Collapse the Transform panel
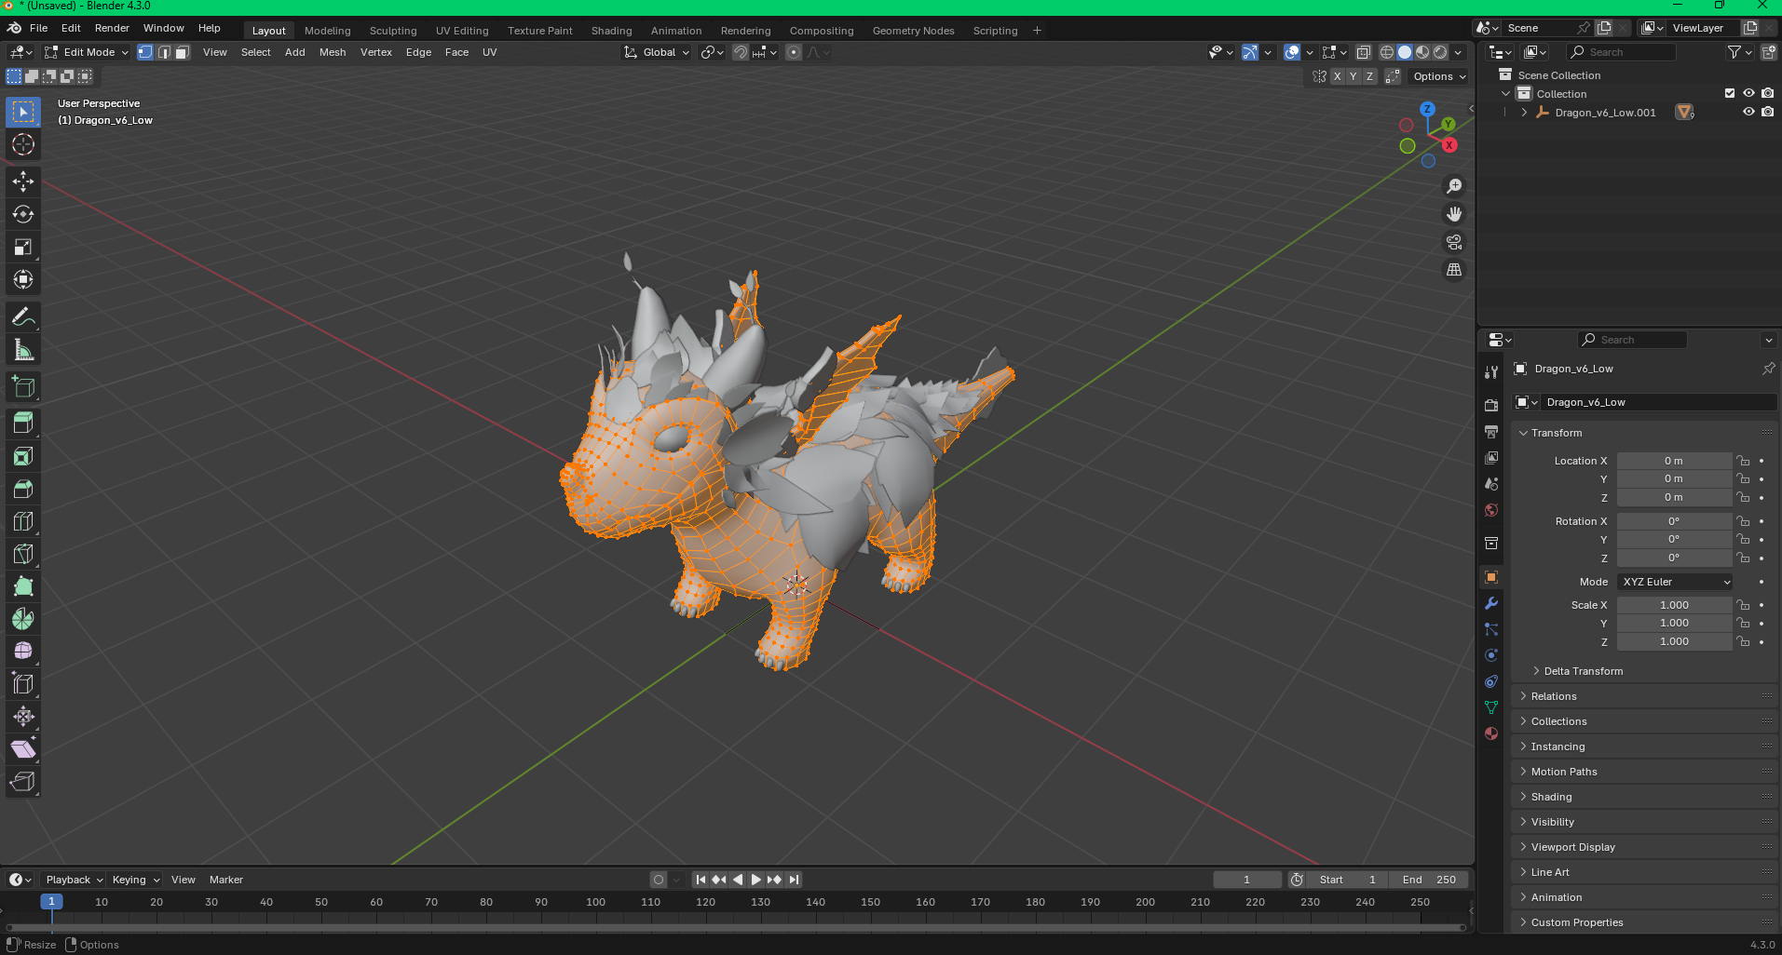1782x955 pixels. (x=1556, y=433)
